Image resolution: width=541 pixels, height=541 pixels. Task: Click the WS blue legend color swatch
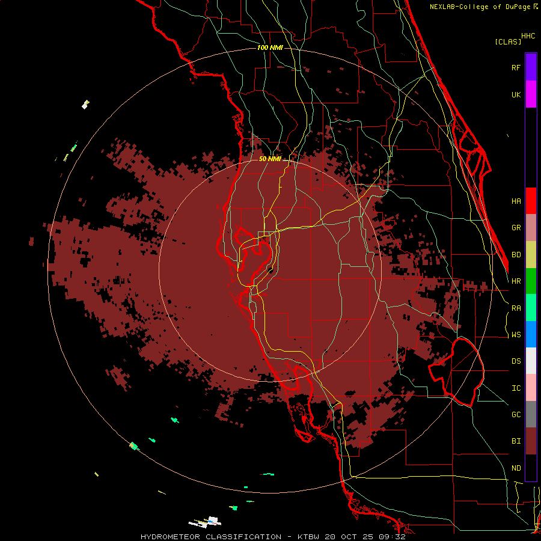531,334
